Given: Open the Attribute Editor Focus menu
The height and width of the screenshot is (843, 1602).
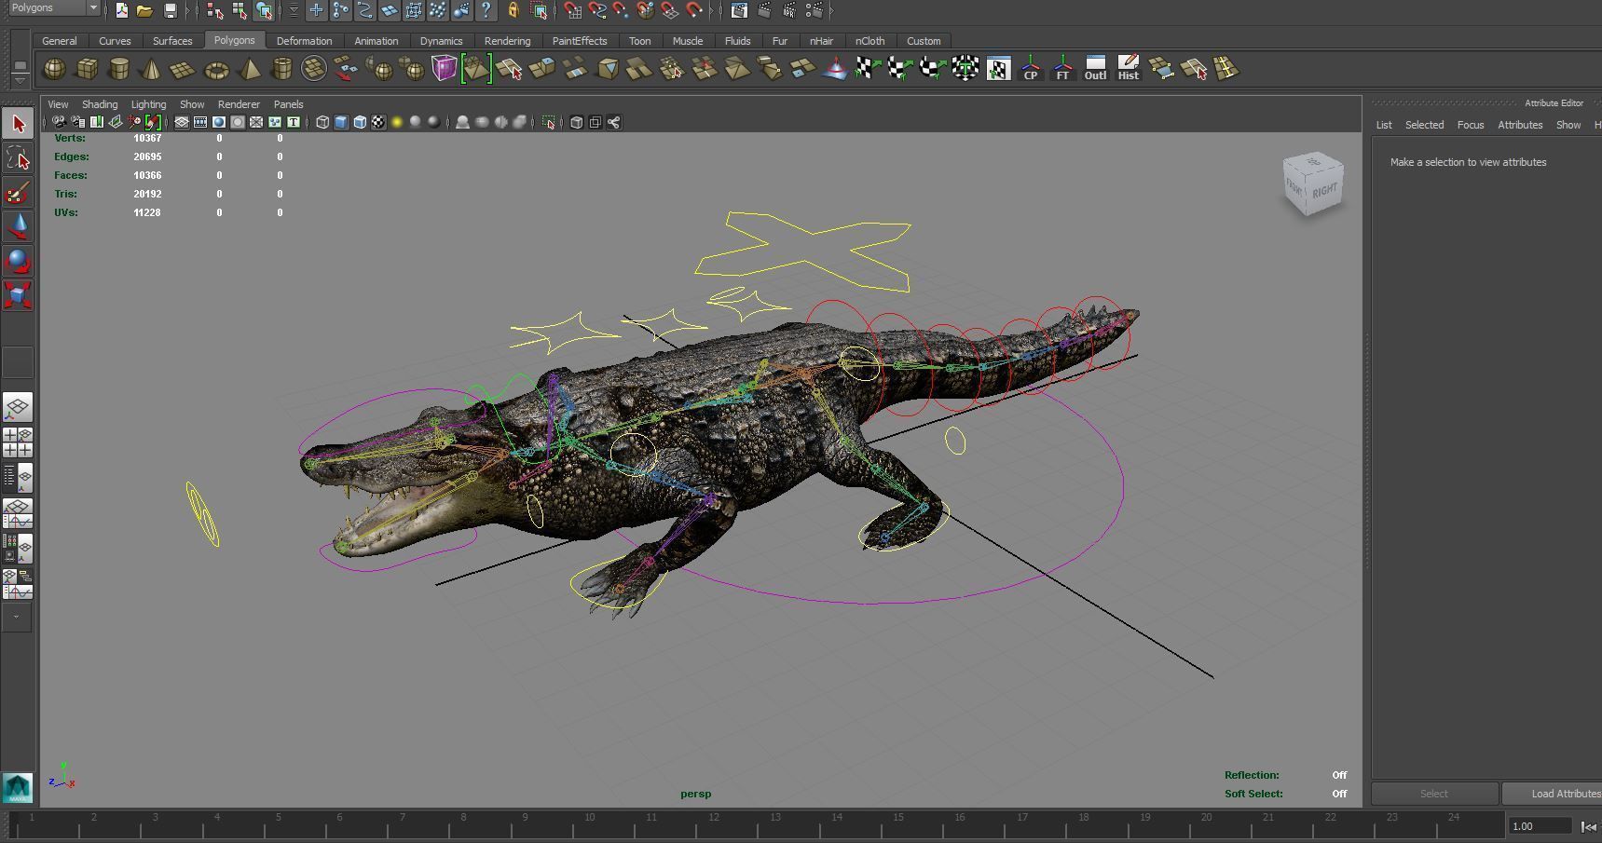Looking at the screenshot, I should (x=1471, y=125).
